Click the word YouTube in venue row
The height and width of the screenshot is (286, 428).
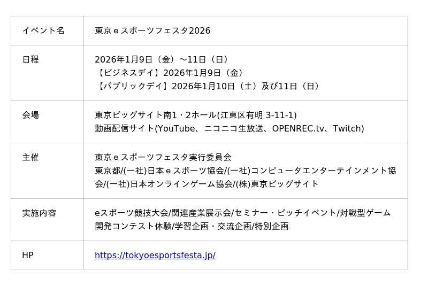click(174, 128)
